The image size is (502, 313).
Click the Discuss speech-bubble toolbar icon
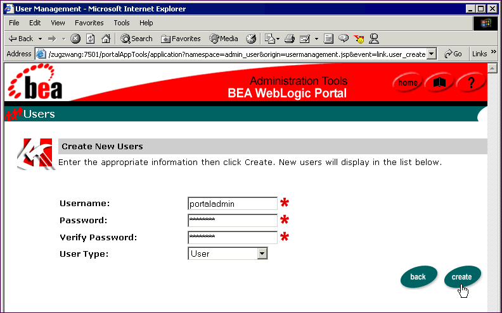344,39
